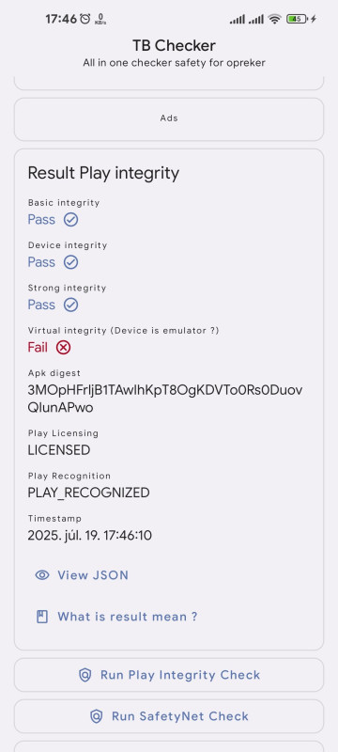Click the book icon beside What is result mean

tap(42, 617)
